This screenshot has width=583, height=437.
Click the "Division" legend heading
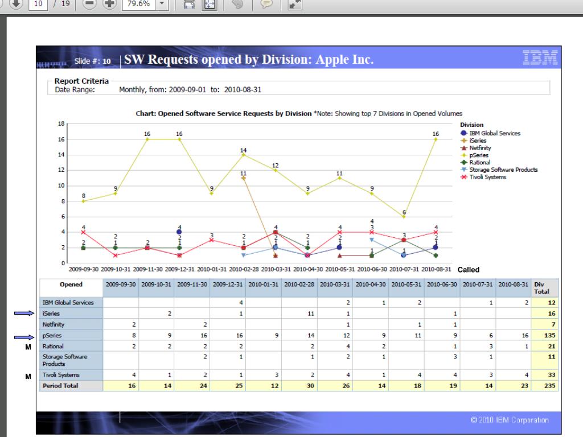coord(471,125)
